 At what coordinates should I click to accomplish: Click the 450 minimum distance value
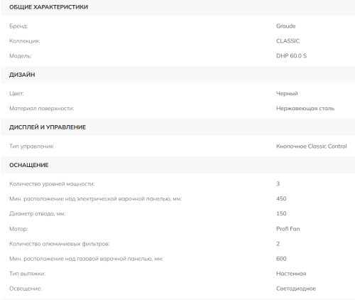pyautogui.click(x=281, y=198)
